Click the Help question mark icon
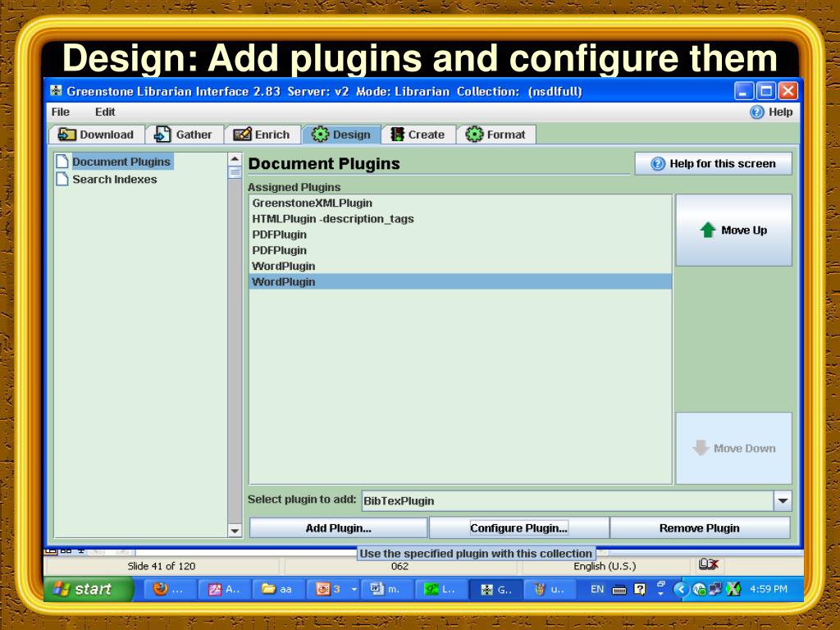This screenshot has height=630, width=840. (756, 112)
